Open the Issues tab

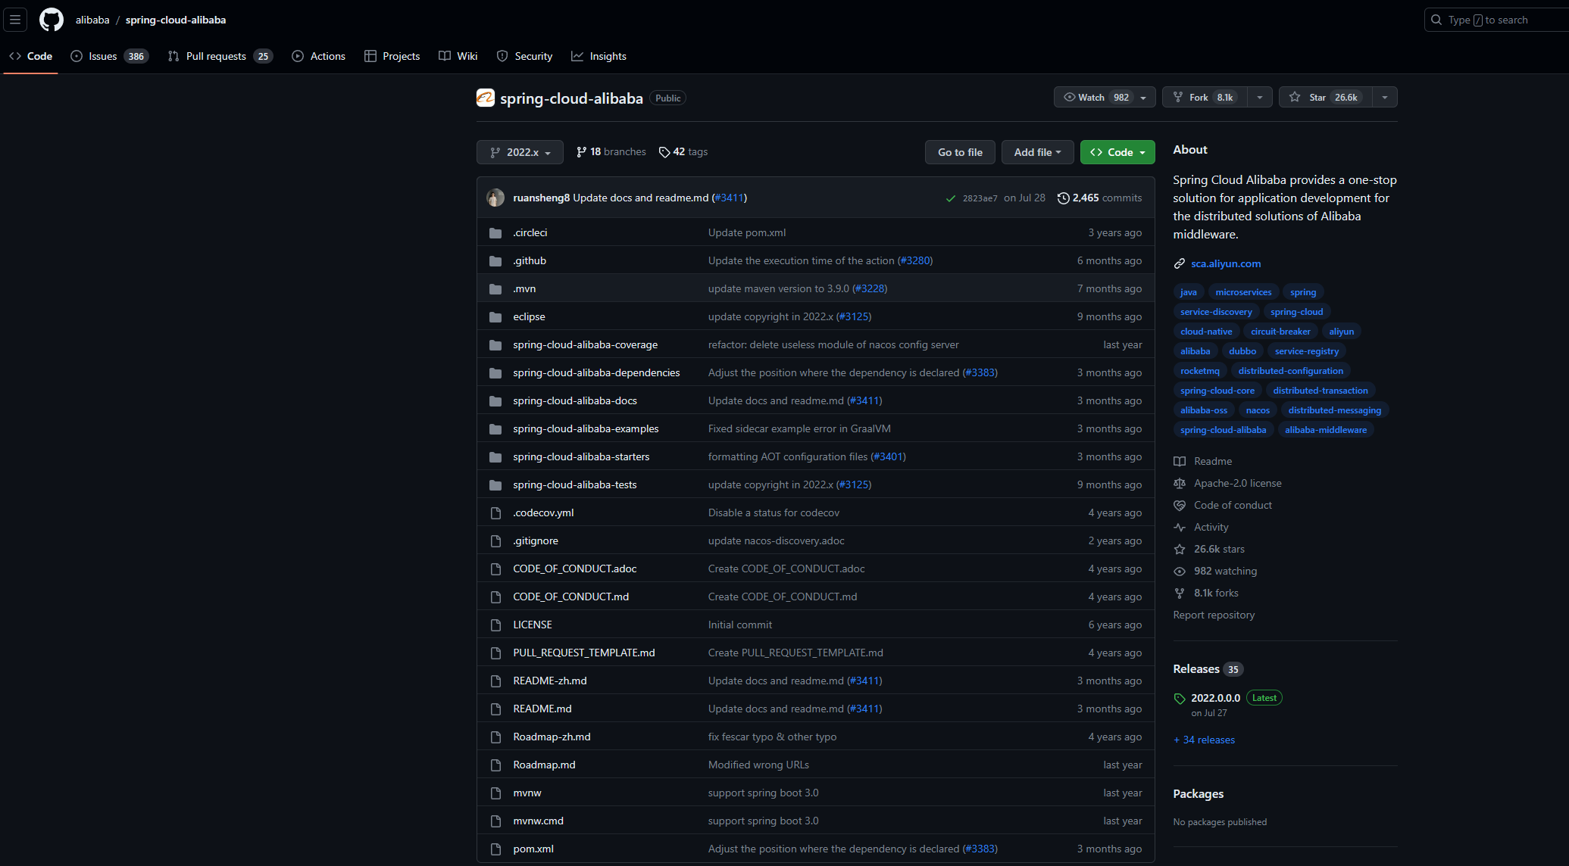(x=110, y=56)
